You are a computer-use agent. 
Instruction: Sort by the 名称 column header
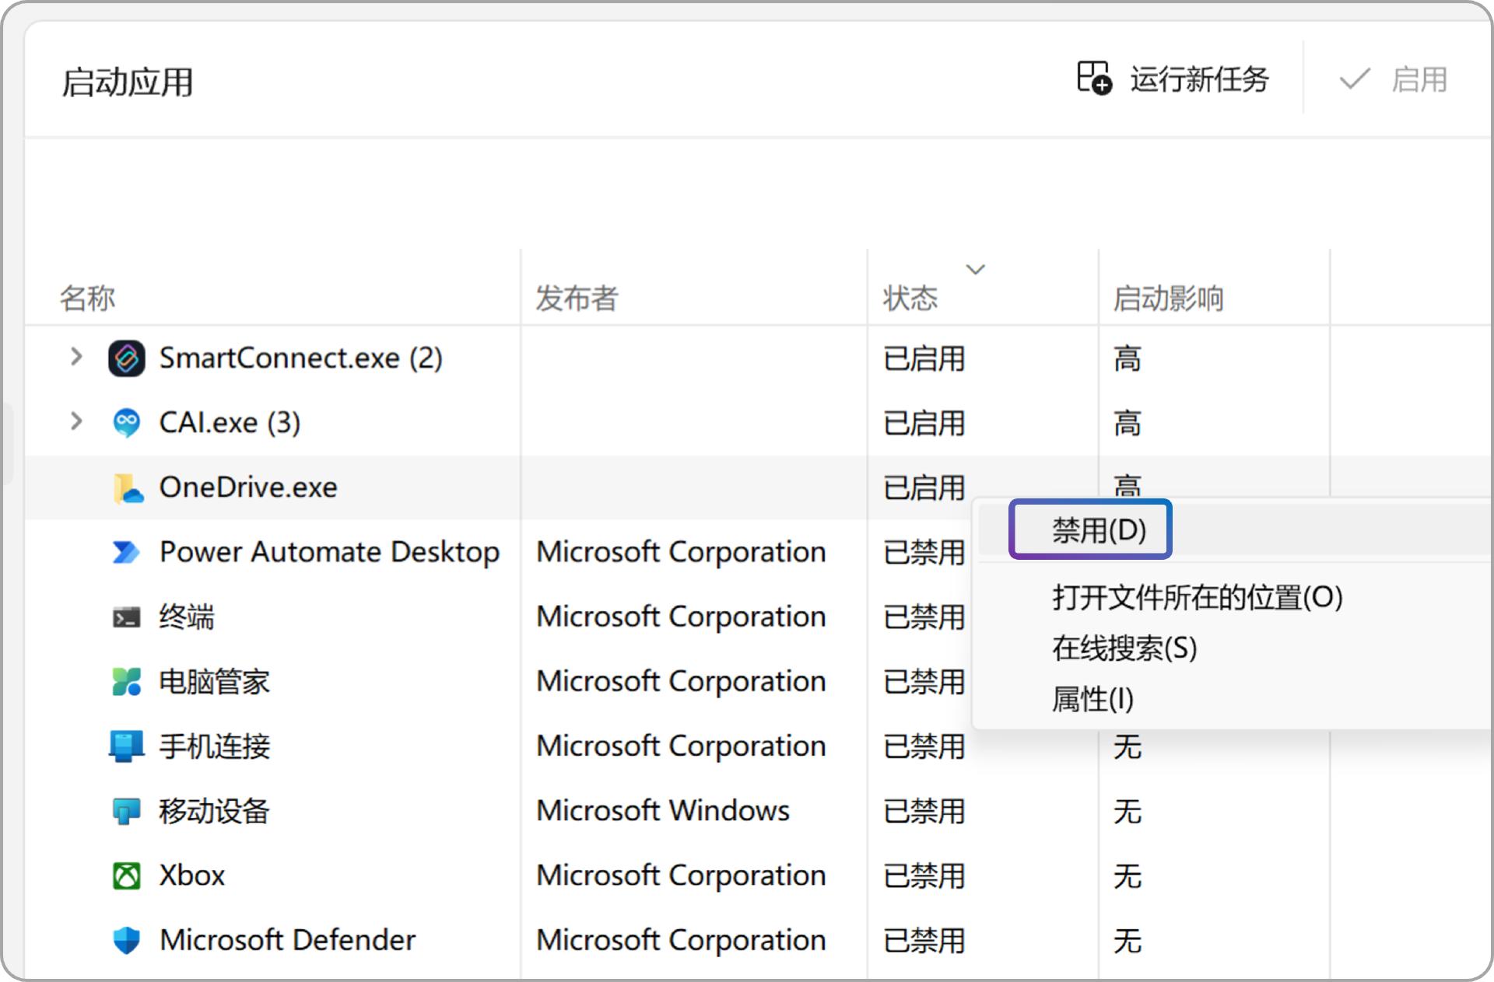click(x=87, y=298)
